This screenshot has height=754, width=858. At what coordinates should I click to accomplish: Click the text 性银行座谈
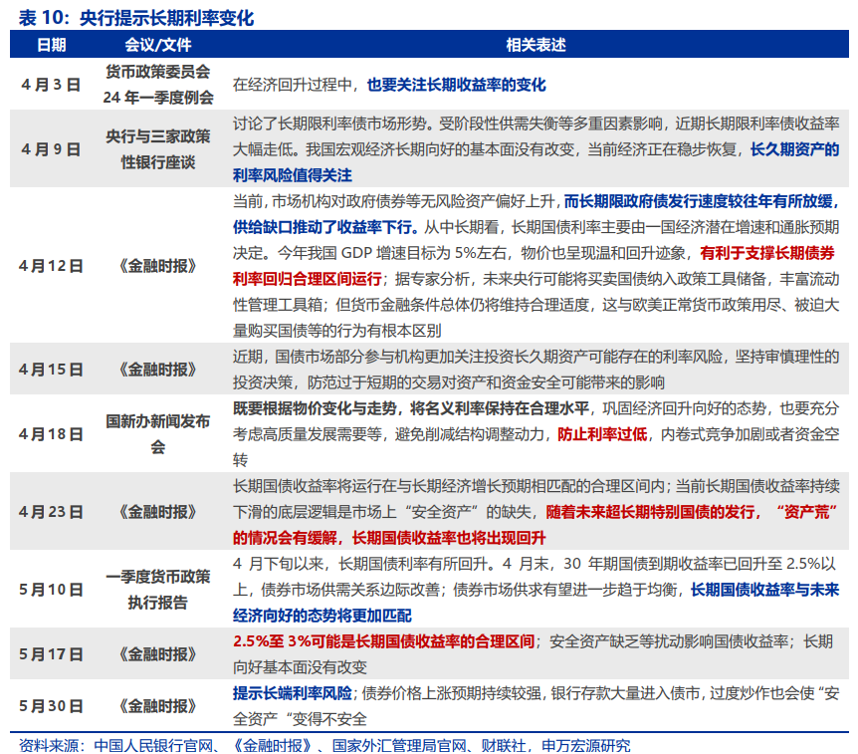pyautogui.click(x=157, y=162)
